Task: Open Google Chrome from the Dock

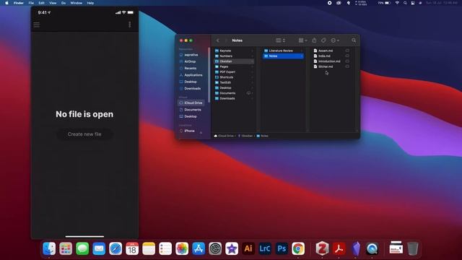Action: click(298, 248)
